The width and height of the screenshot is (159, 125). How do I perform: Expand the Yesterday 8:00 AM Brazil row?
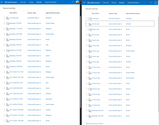click(4, 39)
